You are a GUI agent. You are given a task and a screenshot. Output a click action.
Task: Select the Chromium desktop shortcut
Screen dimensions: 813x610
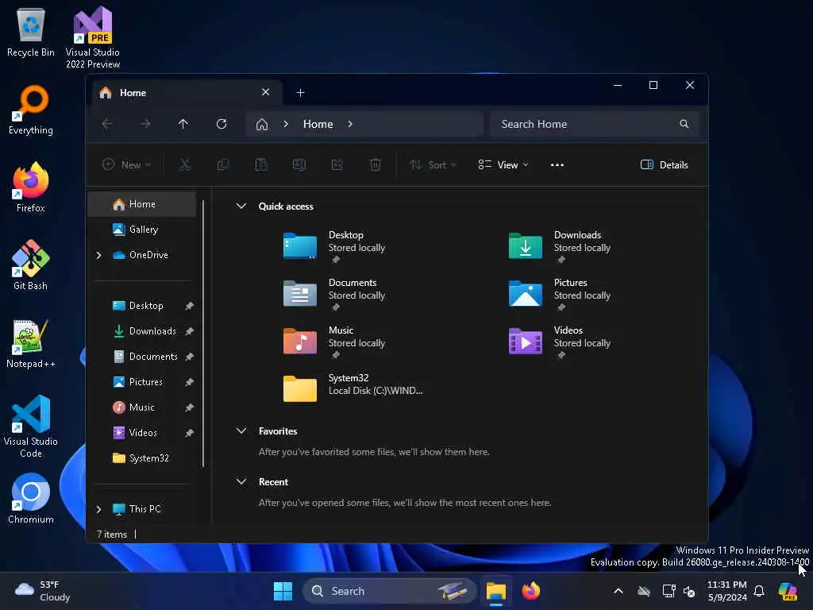[x=31, y=499]
